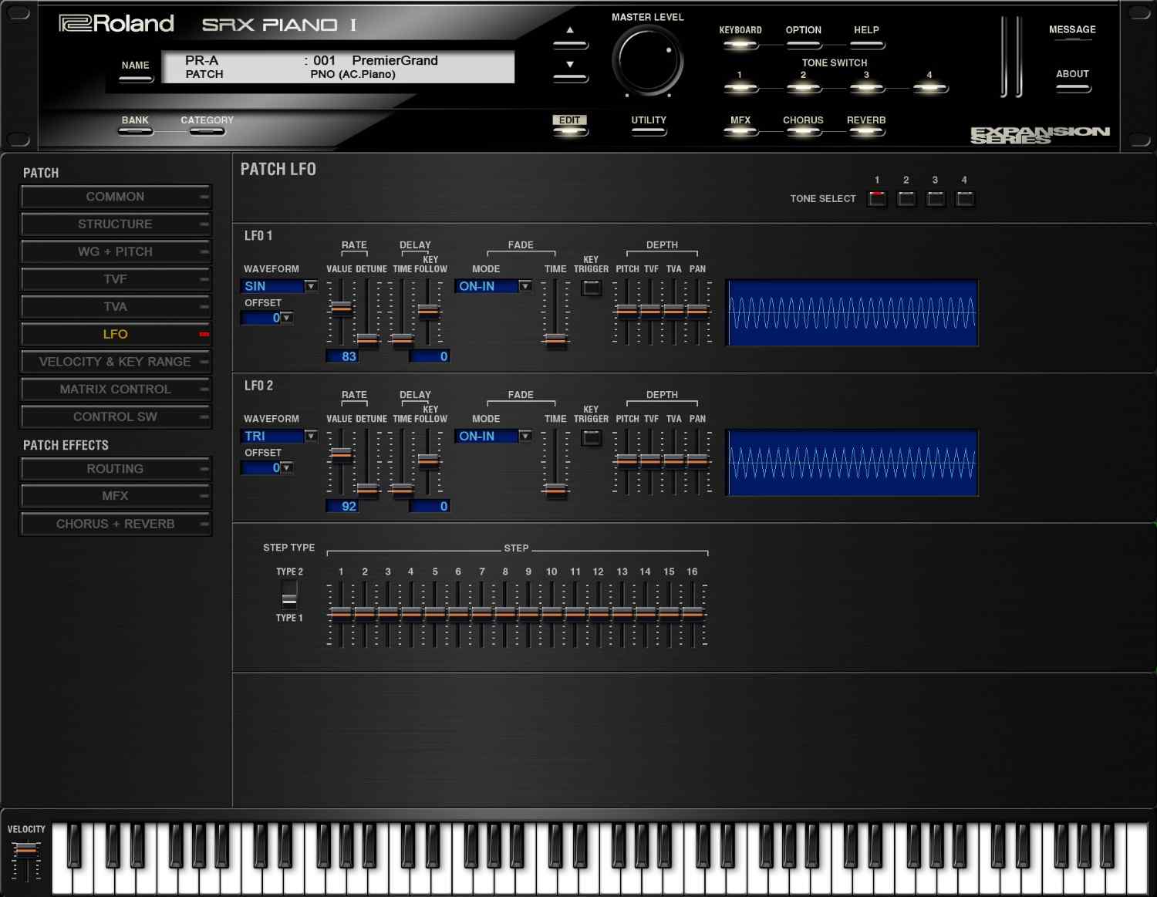Enable TONE SWITCH 2
Image resolution: width=1157 pixels, height=897 pixels.
[802, 87]
